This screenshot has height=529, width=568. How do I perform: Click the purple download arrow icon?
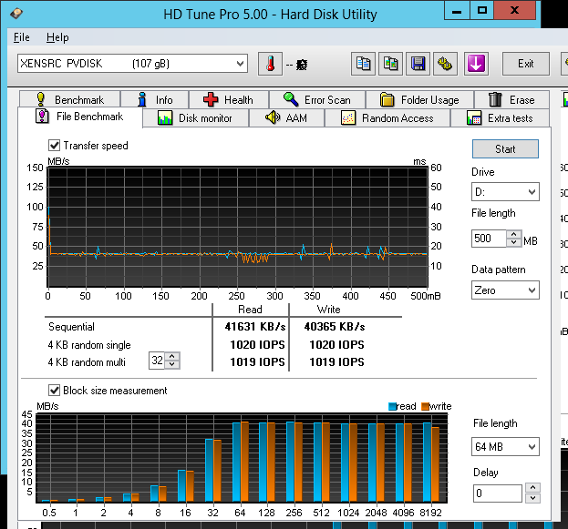coord(476,64)
